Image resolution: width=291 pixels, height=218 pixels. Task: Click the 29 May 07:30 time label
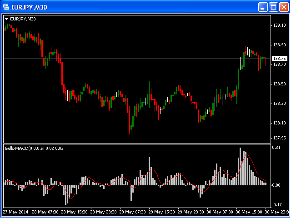point(132,212)
